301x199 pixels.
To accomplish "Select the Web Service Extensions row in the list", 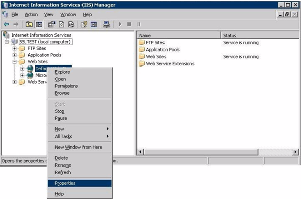I will click(x=217, y=64).
